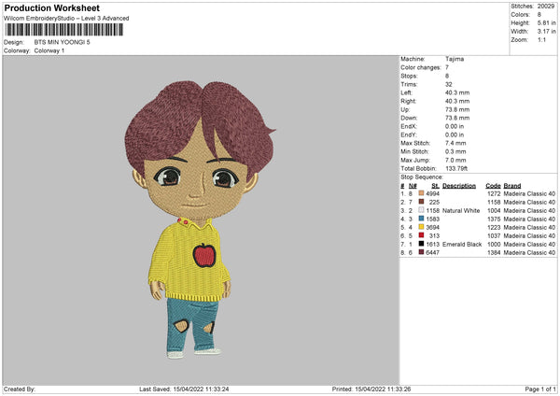Image resolution: width=560 pixels, height=396 pixels.
Task: Click the Max Jump value '7.0 mm'
Action: pos(455,160)
